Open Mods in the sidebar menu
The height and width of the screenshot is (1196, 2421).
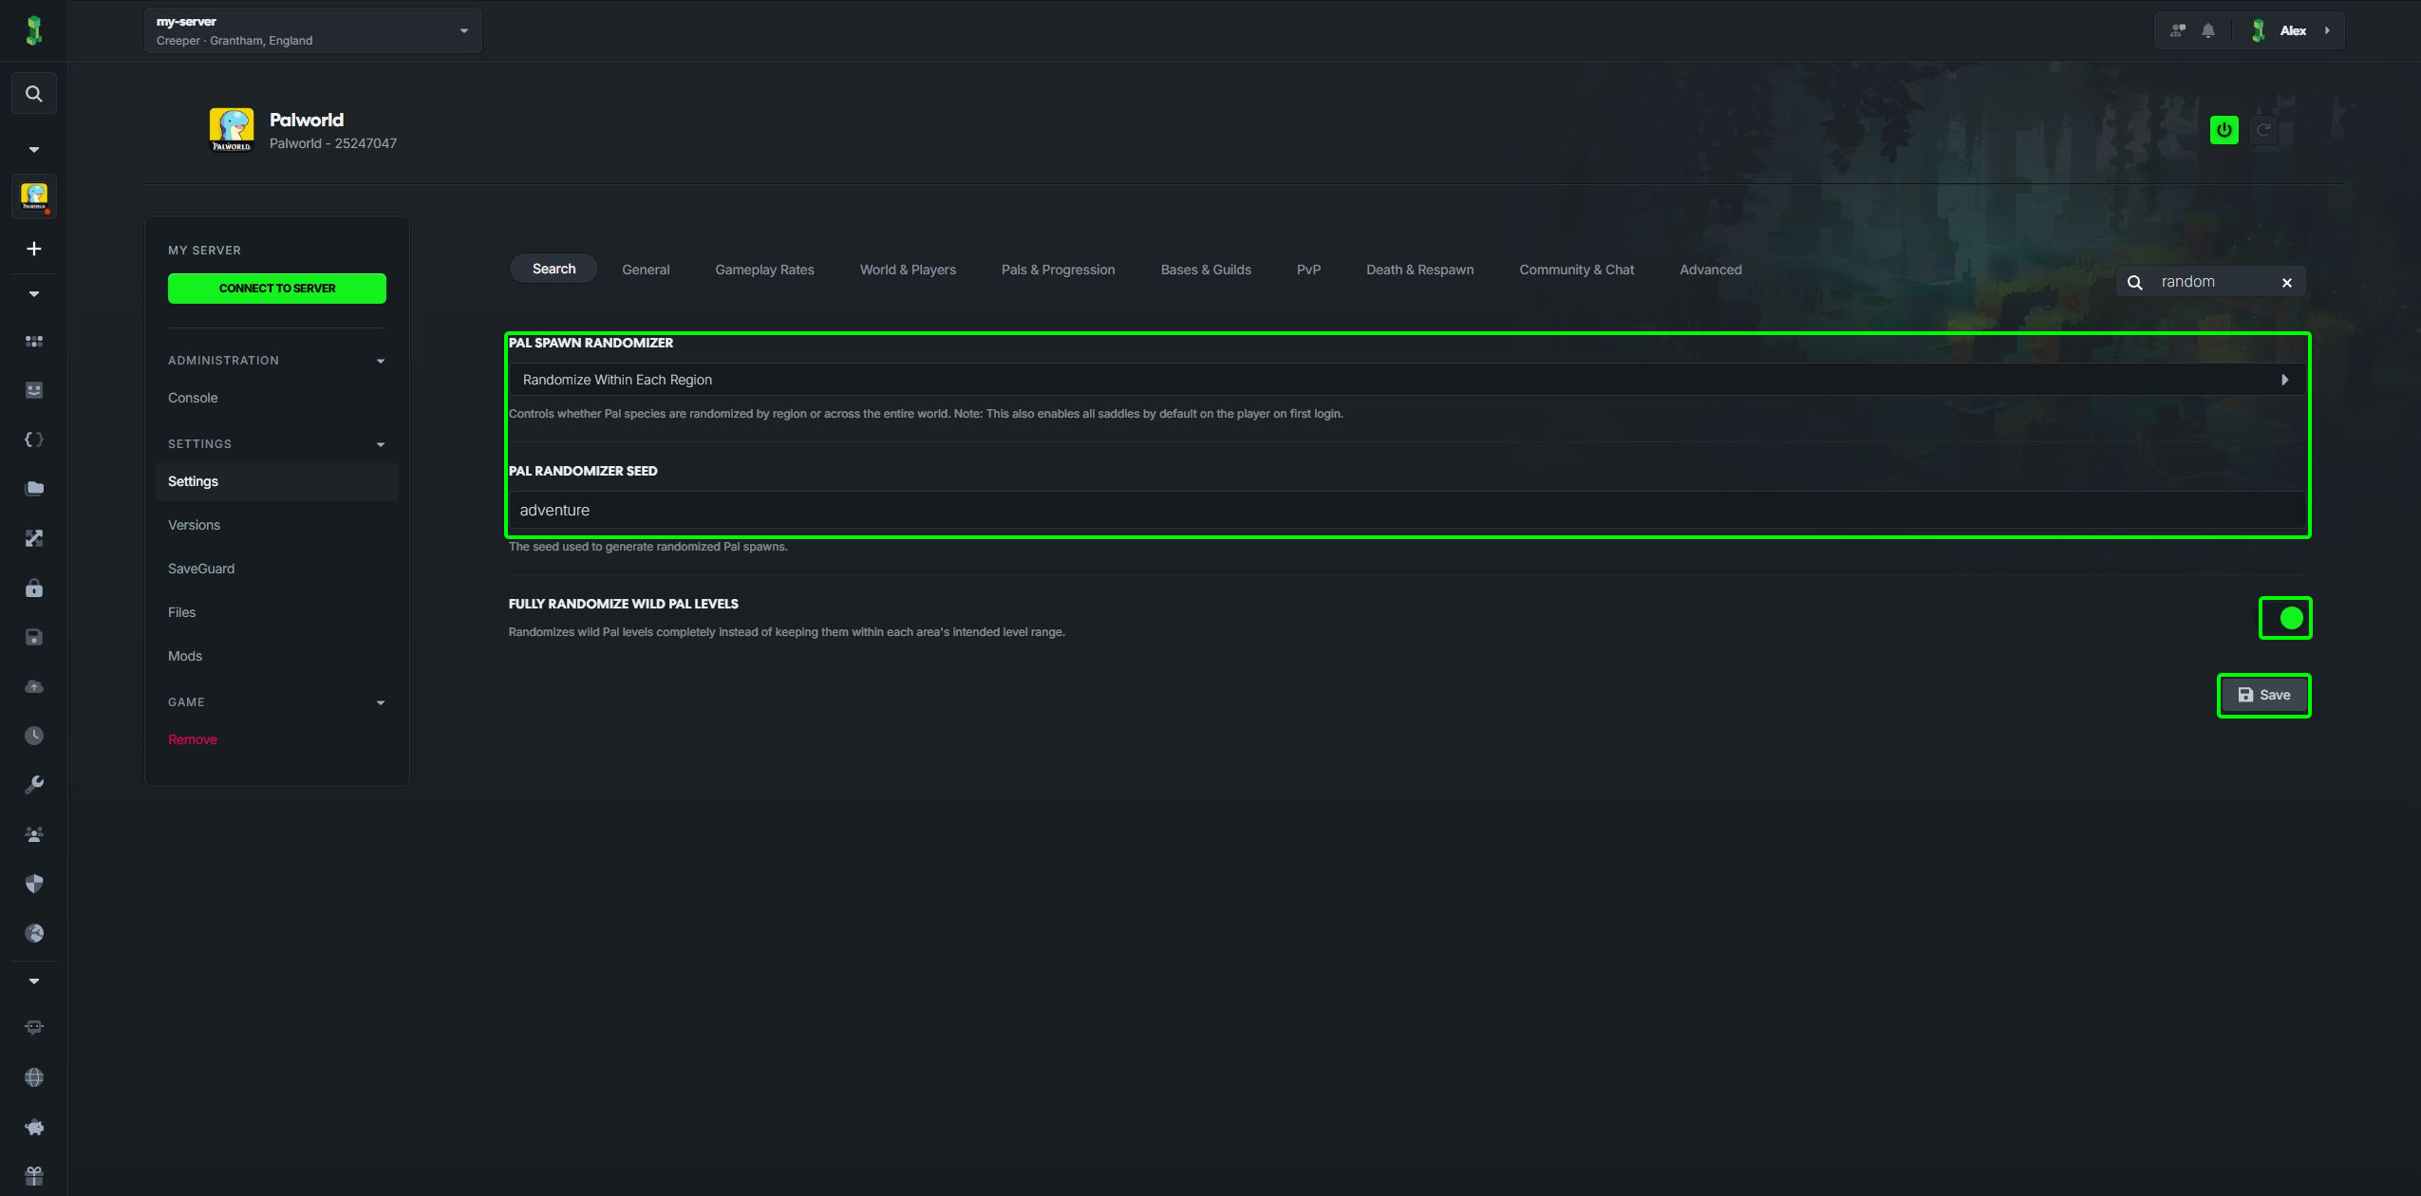click(x=185, y=656)
